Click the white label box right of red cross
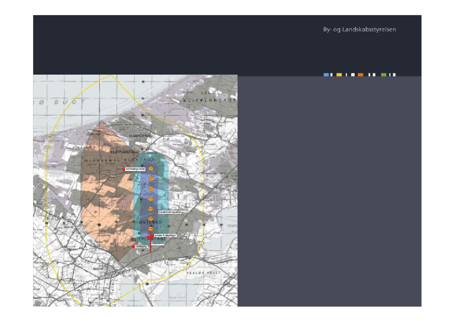Image resolution: width=454 pixels, height=321 pixels. click(x=165, y=236)
